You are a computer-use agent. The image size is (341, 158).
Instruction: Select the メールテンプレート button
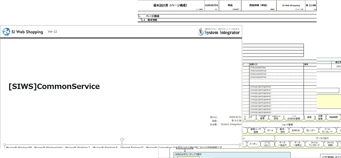click(x=327, y=130)
